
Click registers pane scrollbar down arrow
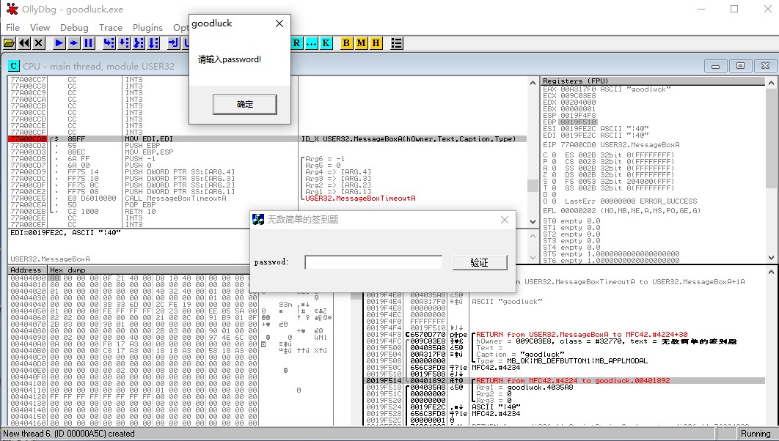pos(771,257)
